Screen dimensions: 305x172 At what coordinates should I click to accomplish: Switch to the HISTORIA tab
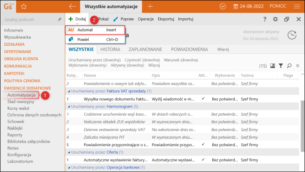point(110,49)
